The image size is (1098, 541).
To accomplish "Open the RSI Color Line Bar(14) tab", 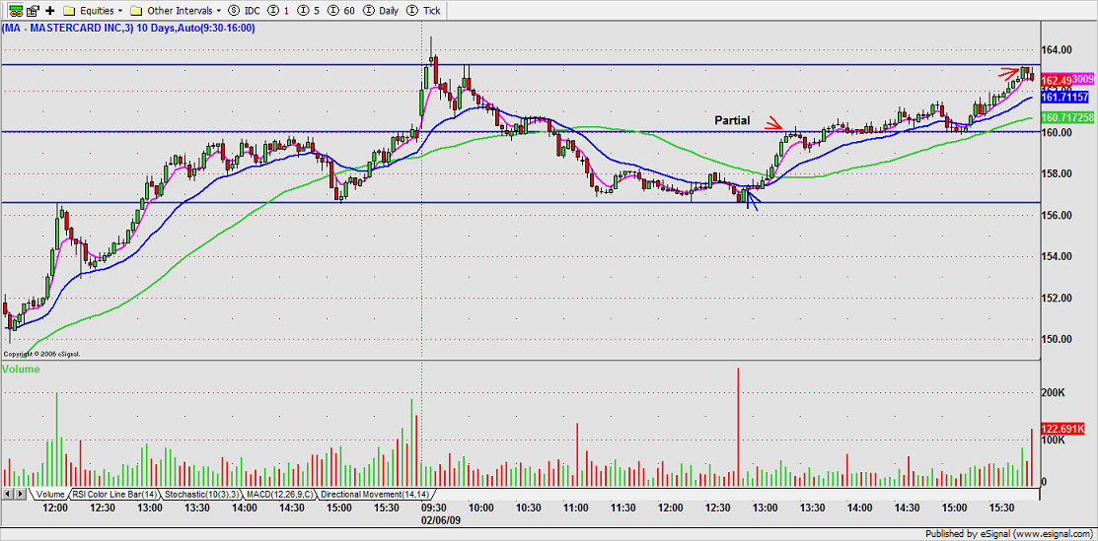I will coord(115,494).
